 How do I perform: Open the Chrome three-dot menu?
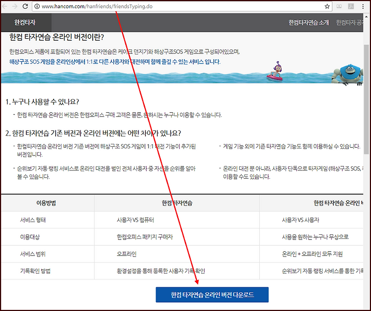(x=363, y=6)
